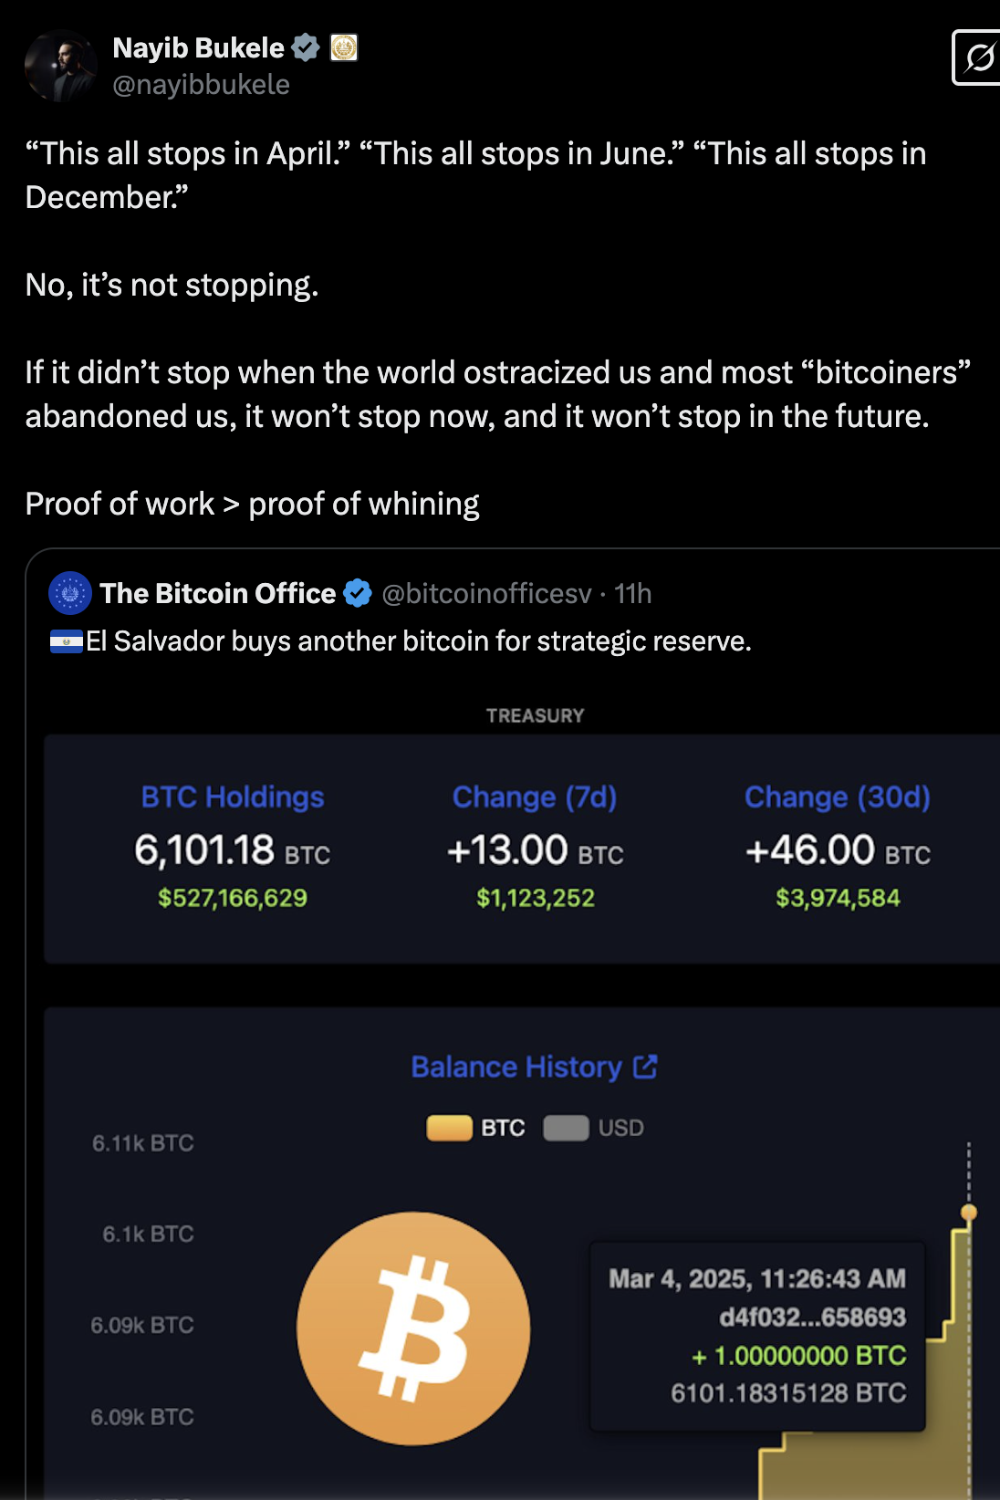Image resolution: width=1000 pixels, height=1500 pixels.
Task: Click the government affiliation badge icon
Action: (344, 47)
